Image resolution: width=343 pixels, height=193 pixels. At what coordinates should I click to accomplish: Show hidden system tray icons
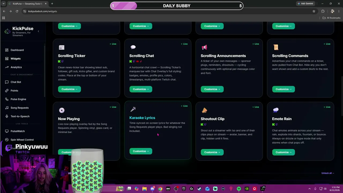pos(310,189)
